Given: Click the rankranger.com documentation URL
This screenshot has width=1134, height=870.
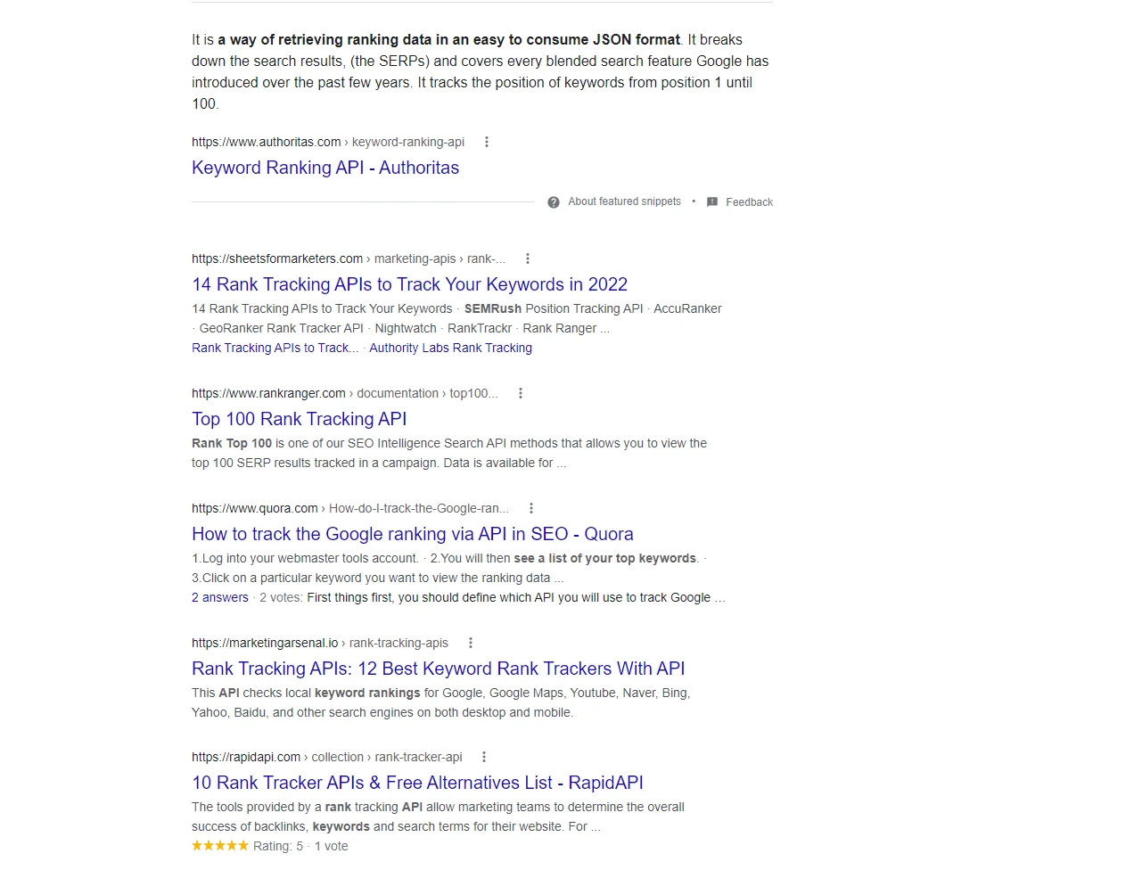Looking at the screenshot, I should [345, 393].
